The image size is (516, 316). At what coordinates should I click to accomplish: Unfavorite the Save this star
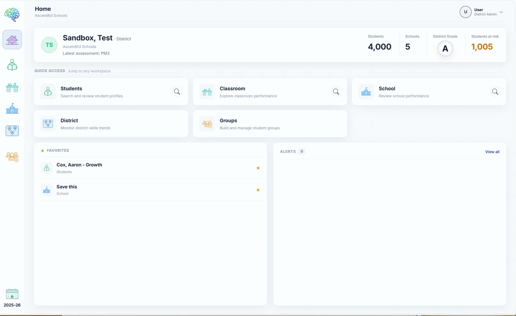258,190
